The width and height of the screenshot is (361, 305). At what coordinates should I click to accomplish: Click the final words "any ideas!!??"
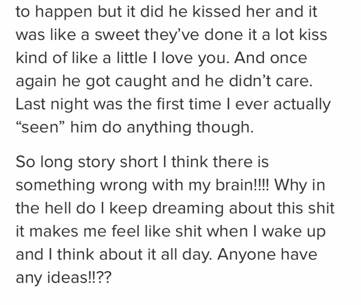pyautogui.click(x=64, y=279)
